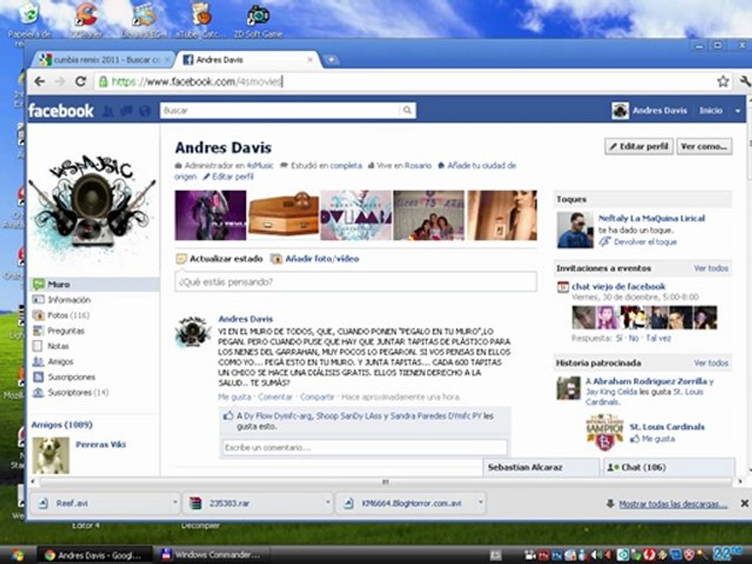
Task: Answer Tal vez to the event invitation
Action: pos(659,338)
